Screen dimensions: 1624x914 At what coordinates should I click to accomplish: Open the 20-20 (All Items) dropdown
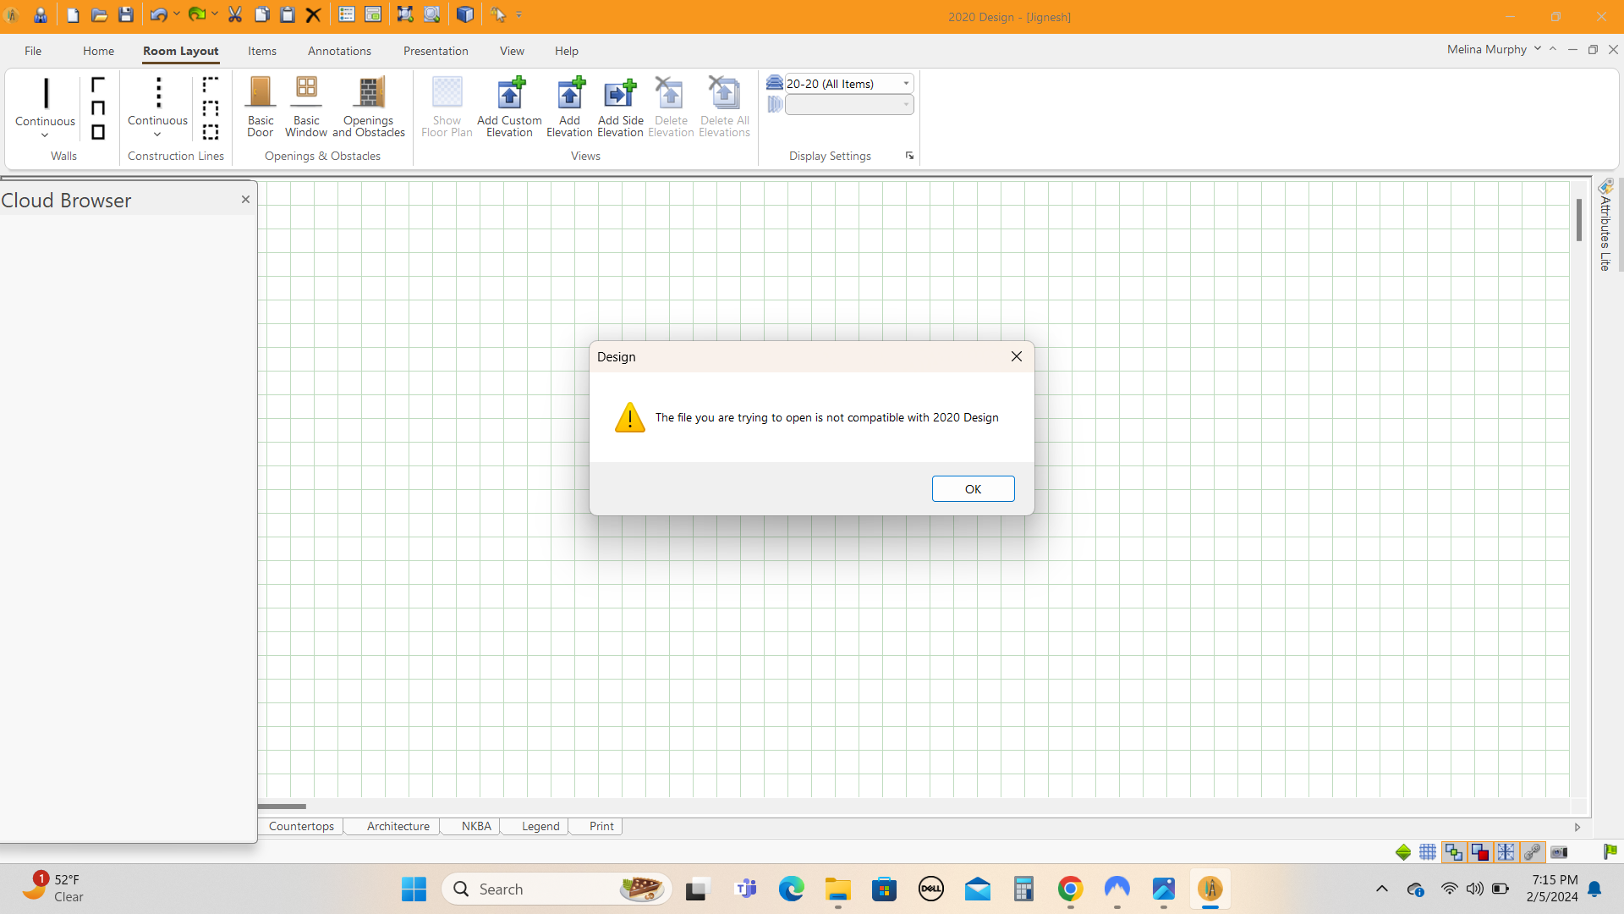(x=906, y=84)
